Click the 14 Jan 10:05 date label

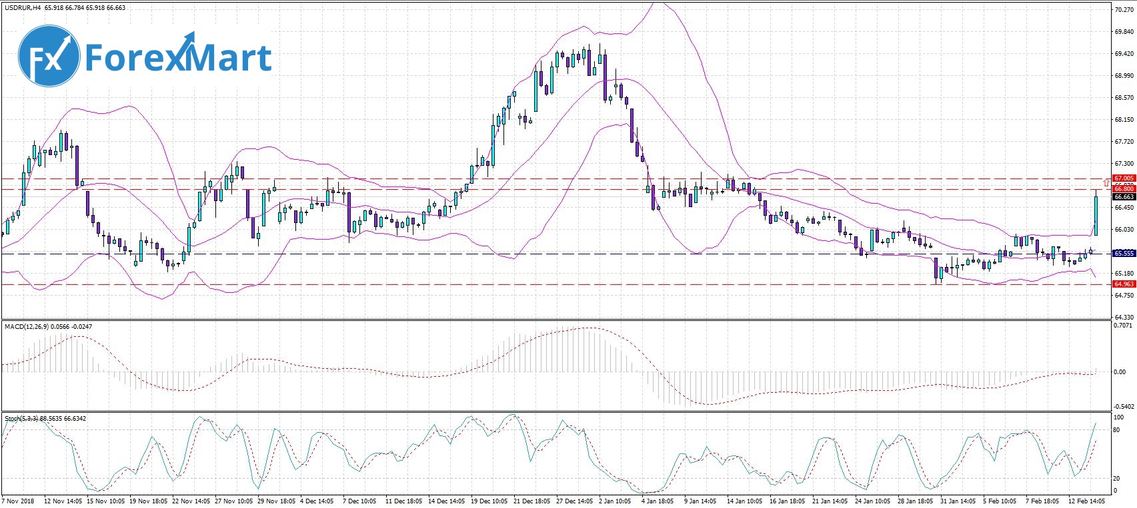[x=744, y=501]
